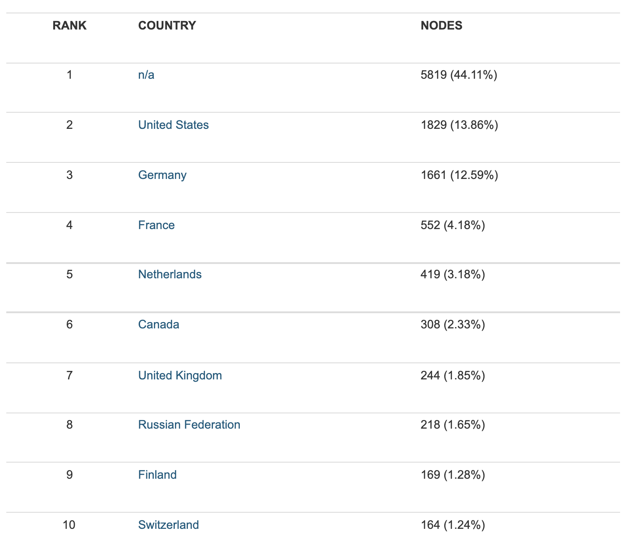Image resolution: width=629 pixels, height=553 pixels.
Task: Click the NODES column header
Action: [442, 26]
